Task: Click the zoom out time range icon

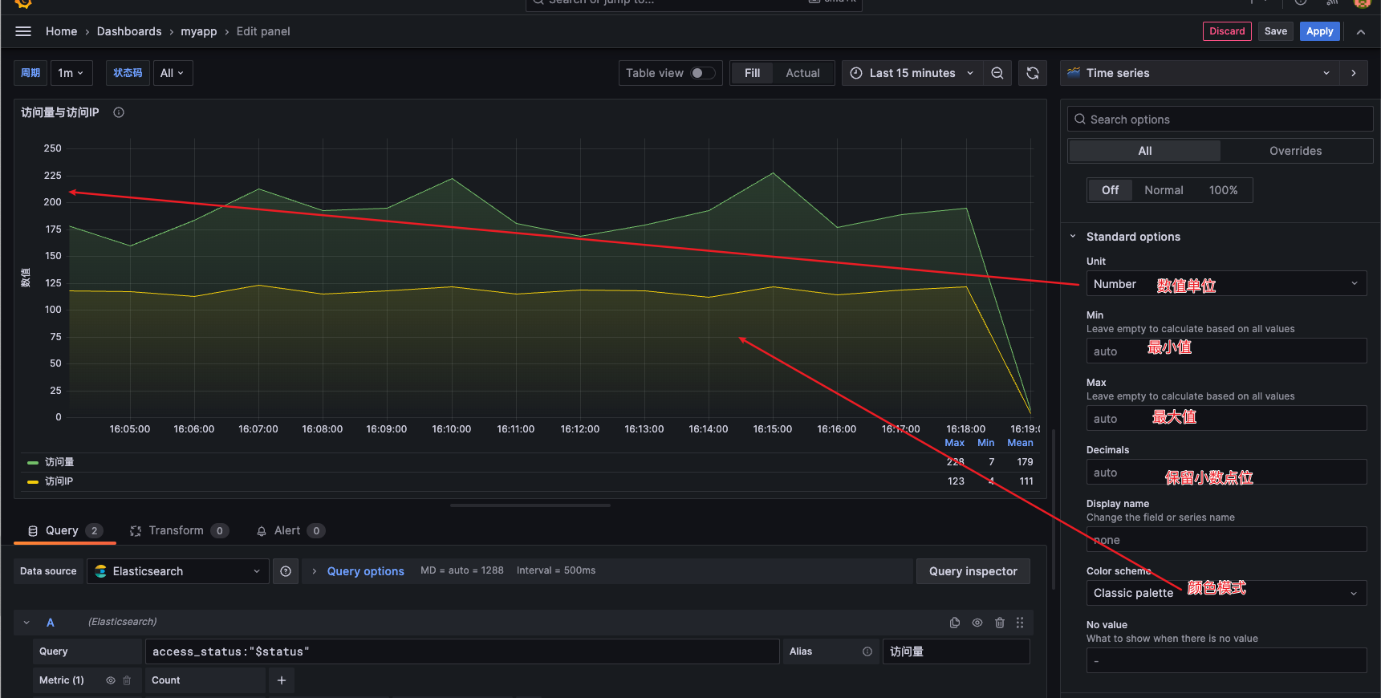Action: [x=997, y=73]
